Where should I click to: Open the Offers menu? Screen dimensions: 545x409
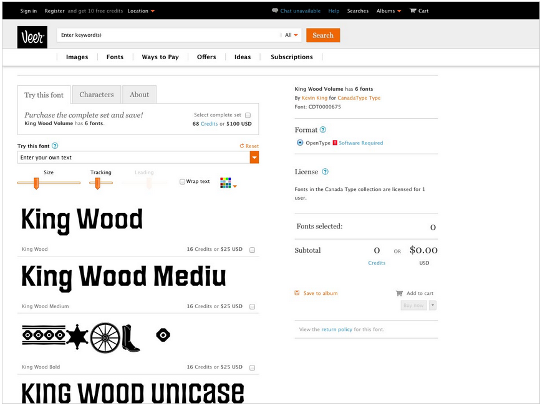point(206,57)
